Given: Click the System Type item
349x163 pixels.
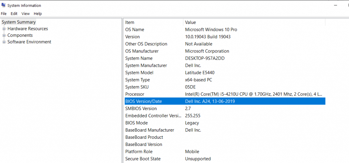Looking at the screenshot, I should (138, 80).
